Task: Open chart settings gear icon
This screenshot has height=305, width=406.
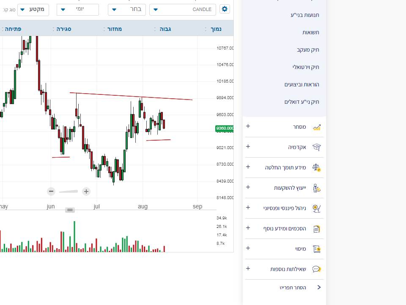Action: 224,9
